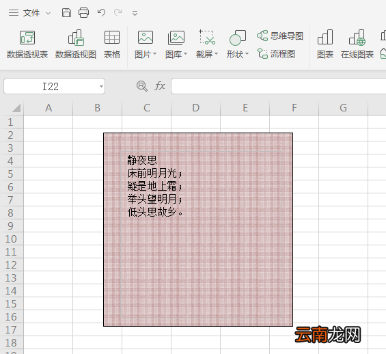Image resolution: width=386 pixels, height=354 pixels.
Task: Click the Save icon
Action: coord(66,12)
